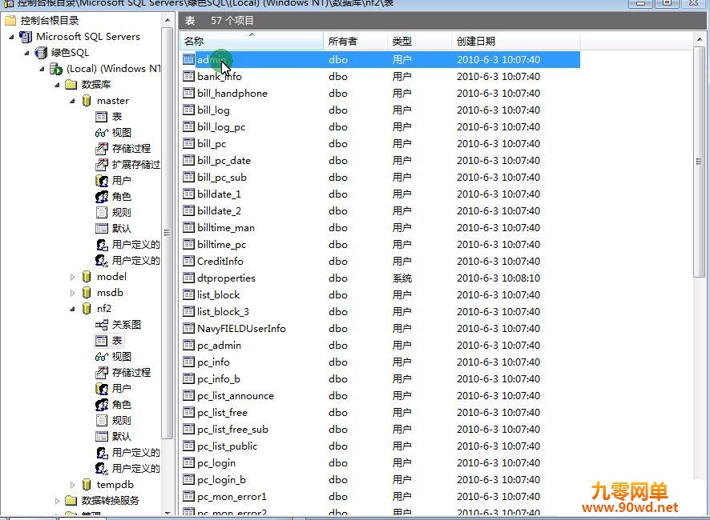Open 规则 under nf2 database

121,421
